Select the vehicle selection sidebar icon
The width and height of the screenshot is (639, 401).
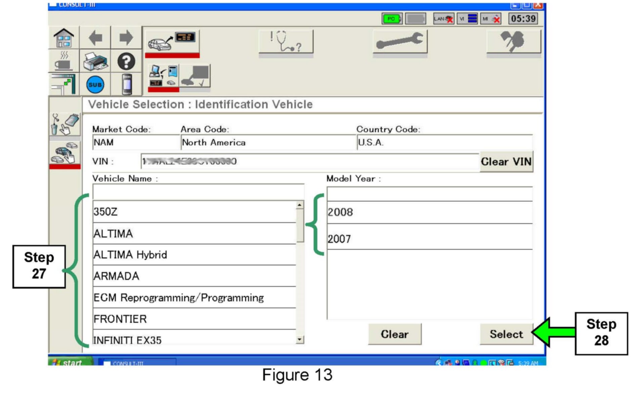pos(65,153)
